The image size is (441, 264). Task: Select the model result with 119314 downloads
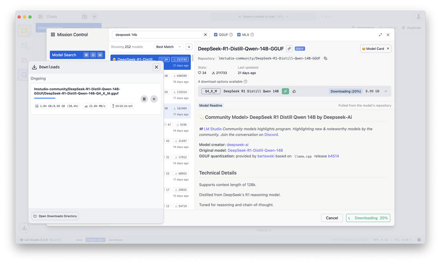click(177, 95)
